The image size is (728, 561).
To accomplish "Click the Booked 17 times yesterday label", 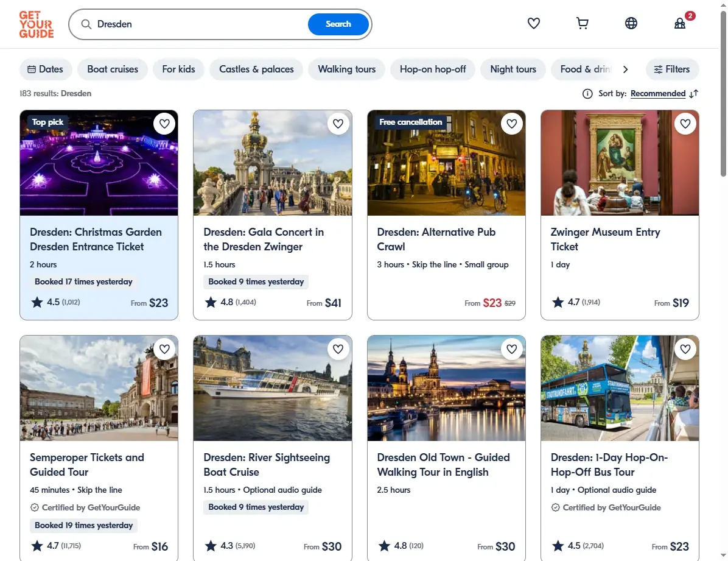I will point(83,281).
